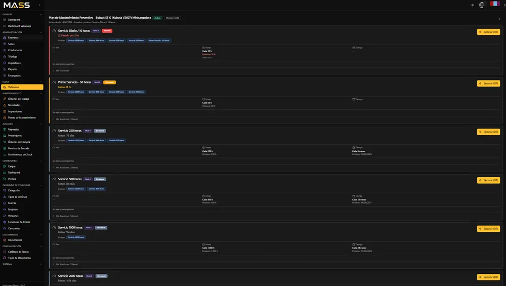Collapse the sidebar with the chevron
The width and height of the screenshot is (506, 286).
[x=39, y=5]
